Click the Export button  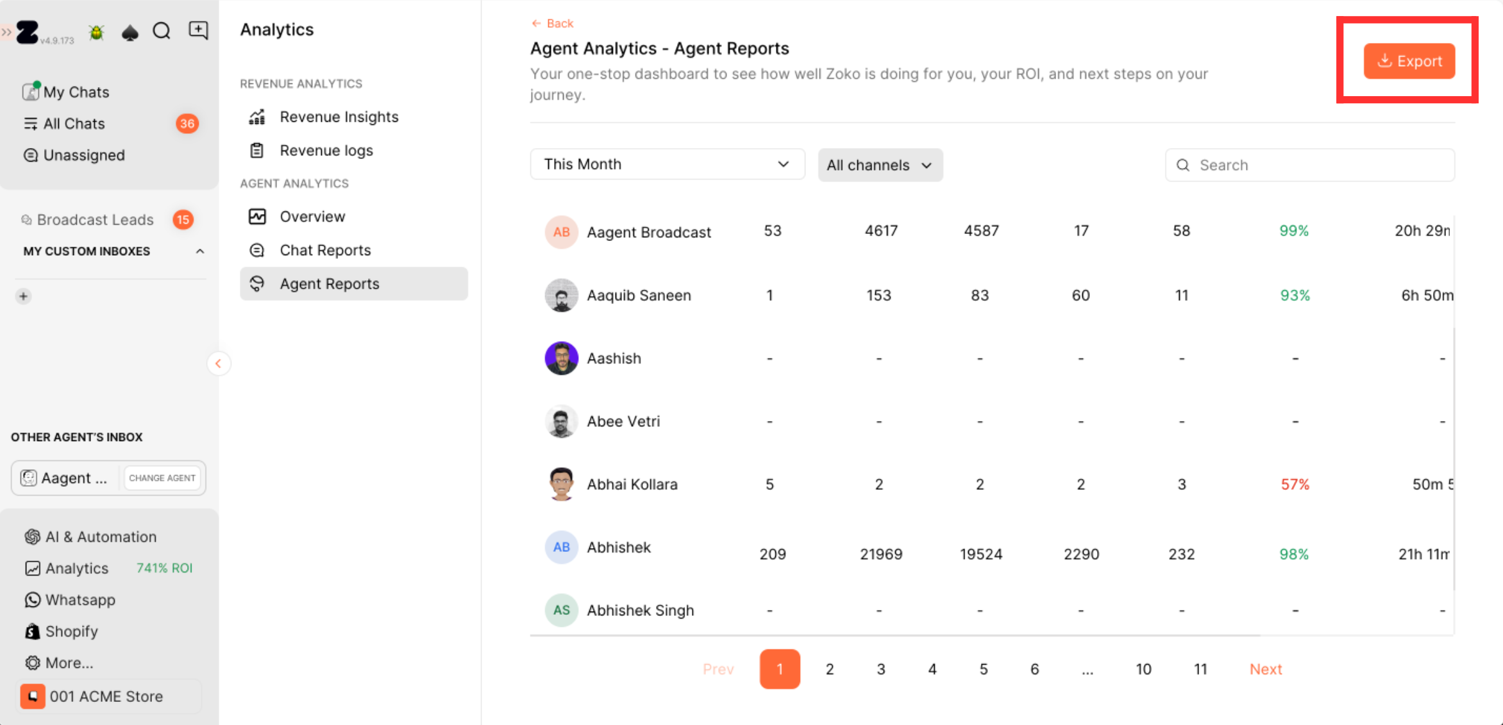tap(1409, 62)
